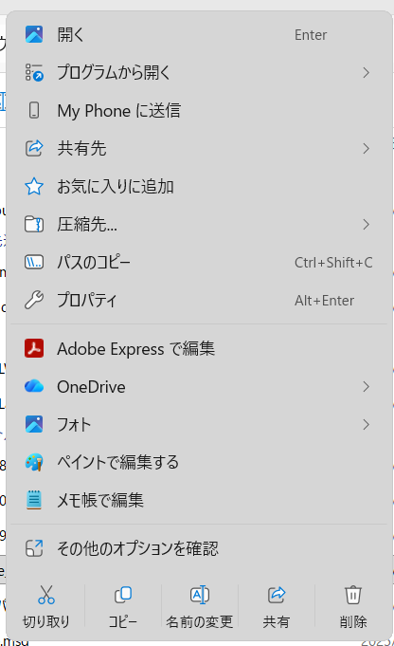The image size is (394, 646).
Task: Click the star icon for favorites
Action: coord(34,187)
